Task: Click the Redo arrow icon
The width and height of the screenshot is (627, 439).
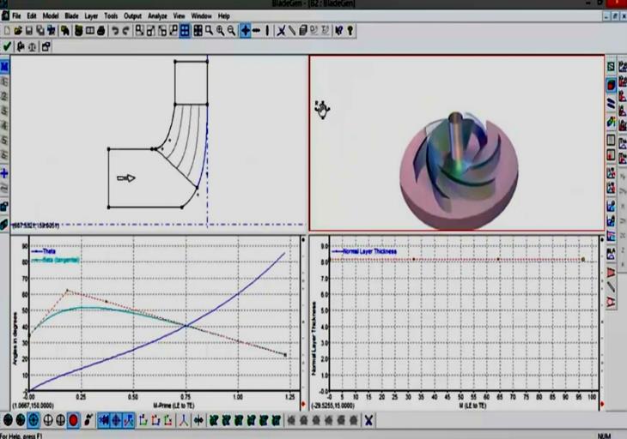Action: click(126, 31)
